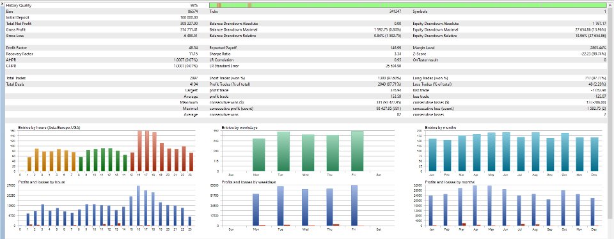Select the Ticks value 341247
The image size is (614, 239).
[x=395, y=12]
